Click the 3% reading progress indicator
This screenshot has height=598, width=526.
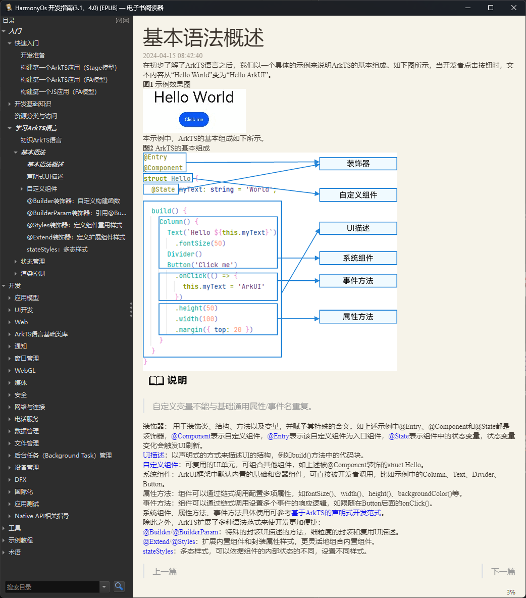pyautogui.click(x=511, y=592)
